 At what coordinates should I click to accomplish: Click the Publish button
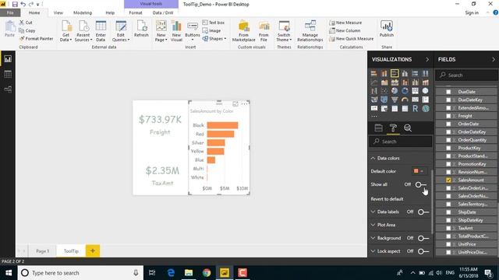point(387,30)
